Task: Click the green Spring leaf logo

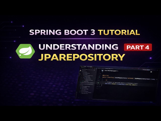Action: (x=25, y=51)
